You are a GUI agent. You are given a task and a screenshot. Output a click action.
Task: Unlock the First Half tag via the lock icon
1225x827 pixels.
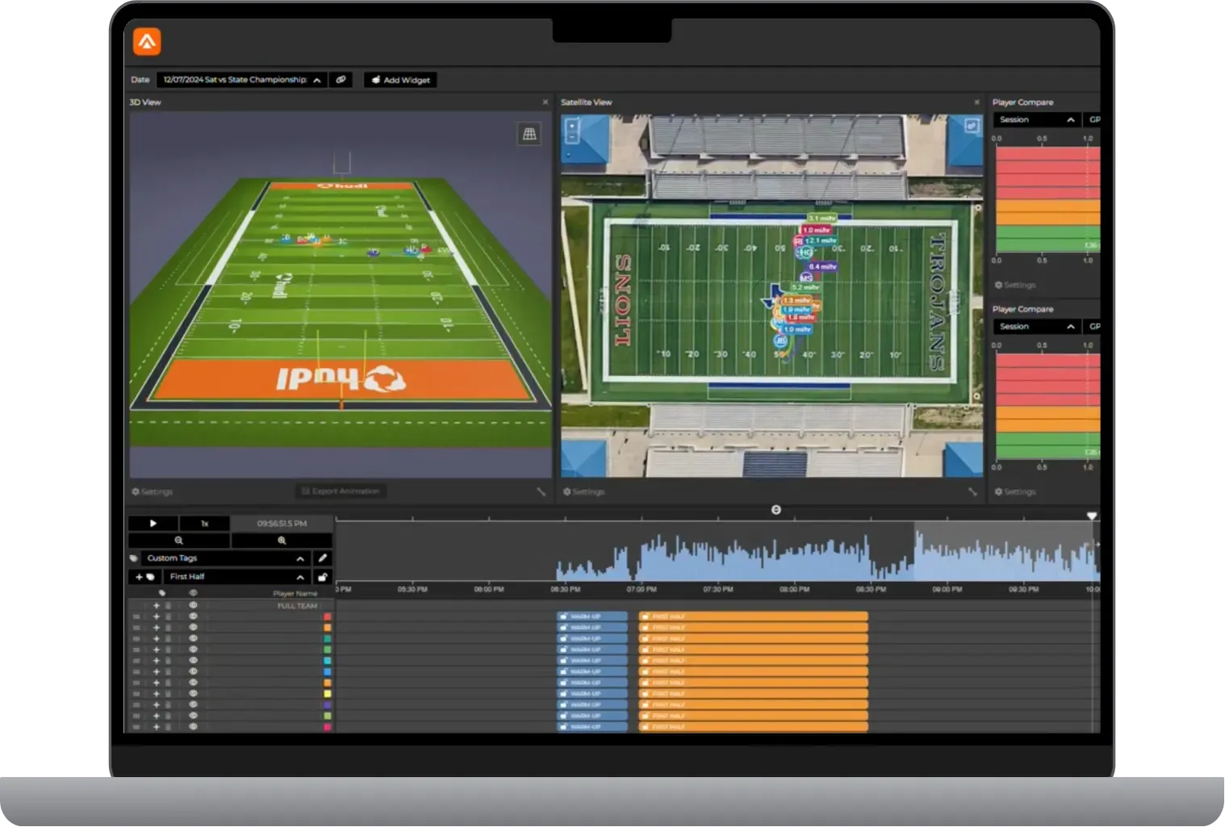tap(321, 577)
